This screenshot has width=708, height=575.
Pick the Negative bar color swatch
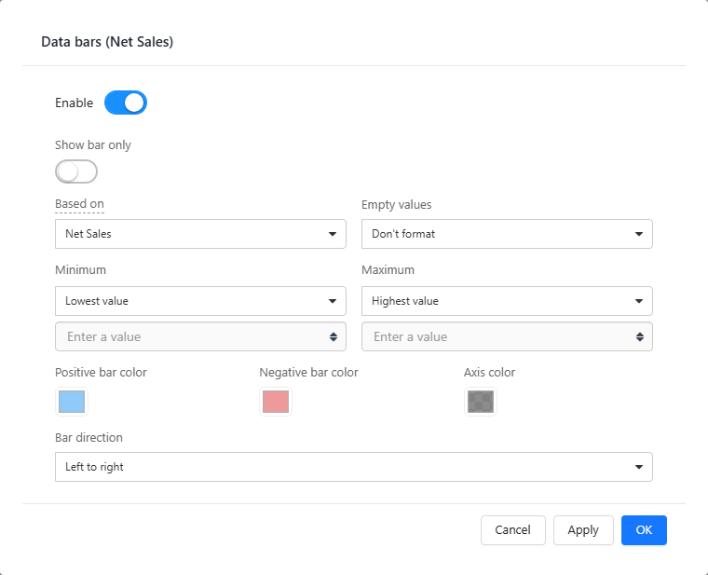(x=276, y=402)
